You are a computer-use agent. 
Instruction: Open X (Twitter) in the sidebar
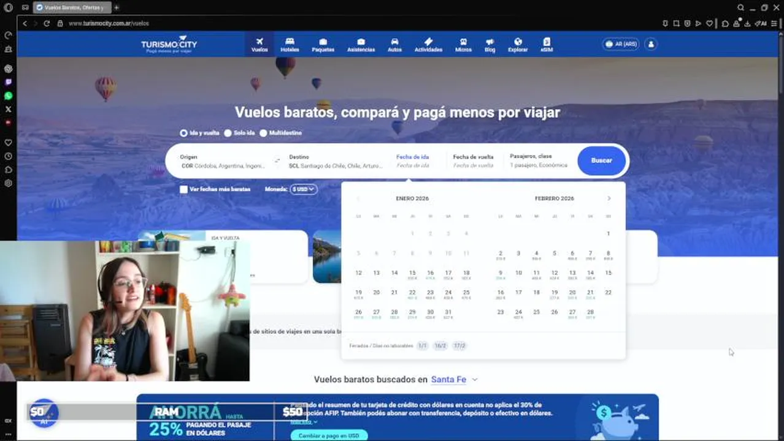pyautogui.click(x=8, y=109)
